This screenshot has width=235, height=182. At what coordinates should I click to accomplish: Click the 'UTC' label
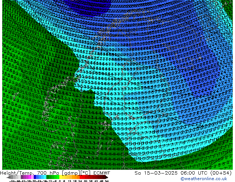(203, 173)
